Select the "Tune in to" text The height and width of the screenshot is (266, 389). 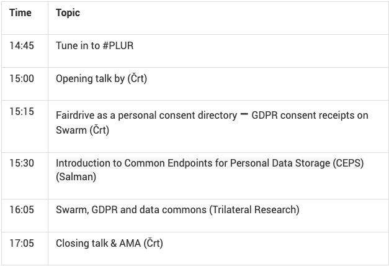[x=77, y=46]
